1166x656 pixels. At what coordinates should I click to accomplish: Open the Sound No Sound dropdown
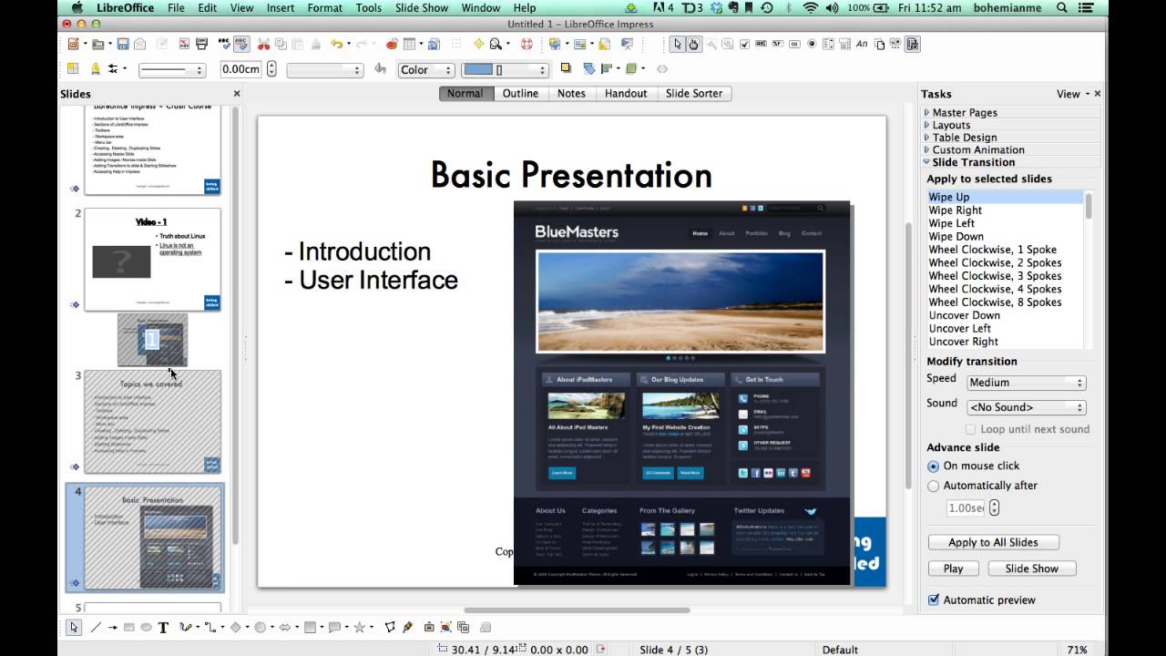(x=1027, y=407)
